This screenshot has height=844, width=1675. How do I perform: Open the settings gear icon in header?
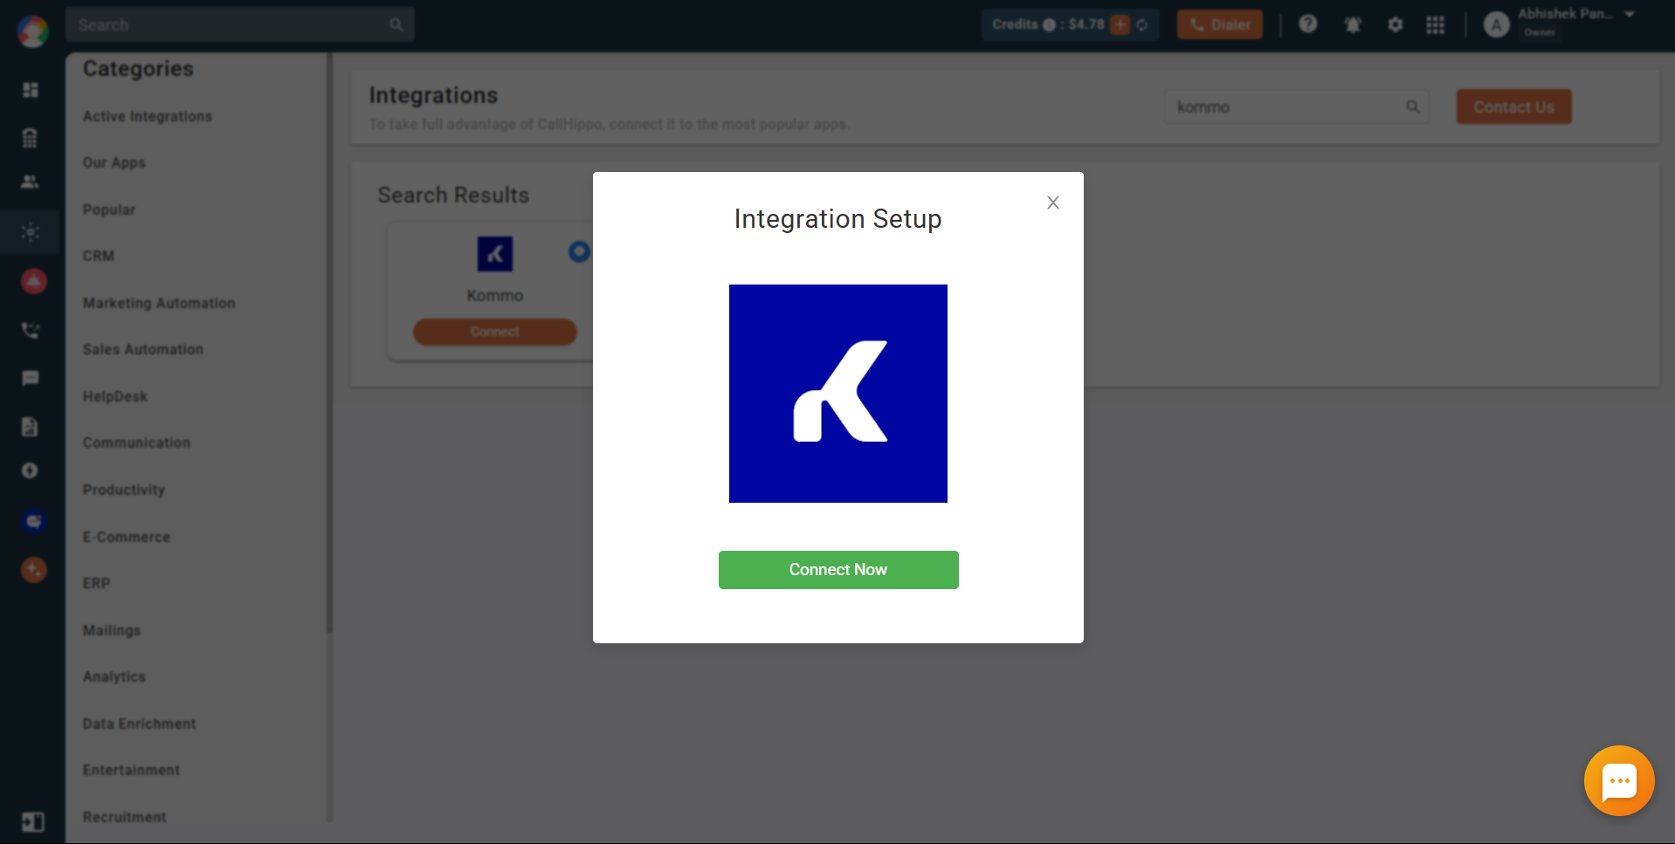point(1396,24)
